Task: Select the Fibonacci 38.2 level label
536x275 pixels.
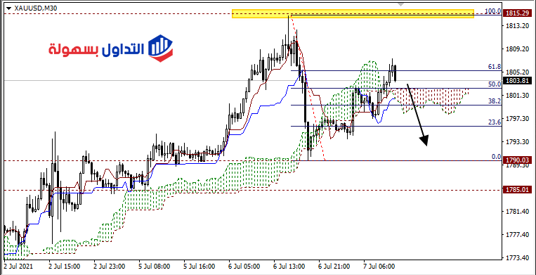Action: tap(495, 101)
